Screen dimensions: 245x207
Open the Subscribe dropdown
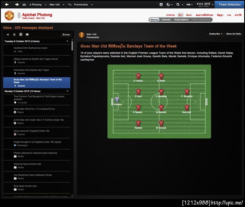216,34
